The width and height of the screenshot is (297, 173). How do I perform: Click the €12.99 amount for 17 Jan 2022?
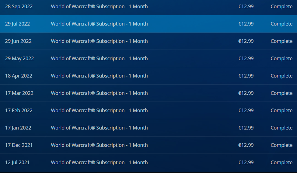(246, 128)
